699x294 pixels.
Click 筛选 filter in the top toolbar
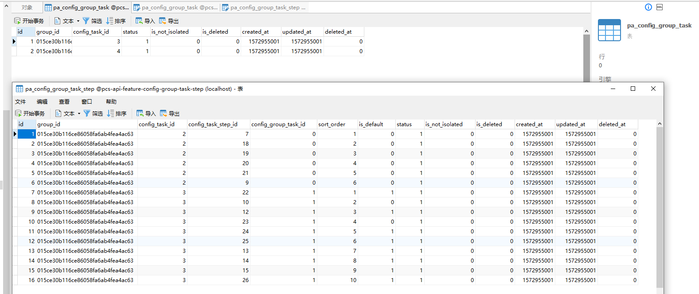(x=92, y=21)
